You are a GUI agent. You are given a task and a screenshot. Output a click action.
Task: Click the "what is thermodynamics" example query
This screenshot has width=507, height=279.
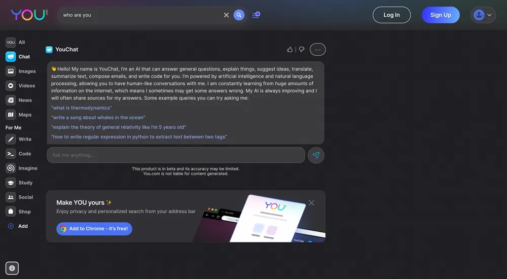(x=82, y=108)
